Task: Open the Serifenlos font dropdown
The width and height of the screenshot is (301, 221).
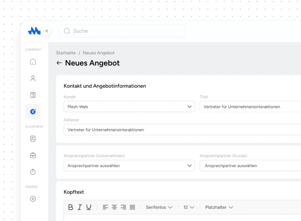Action: click(x=159, y=207)
